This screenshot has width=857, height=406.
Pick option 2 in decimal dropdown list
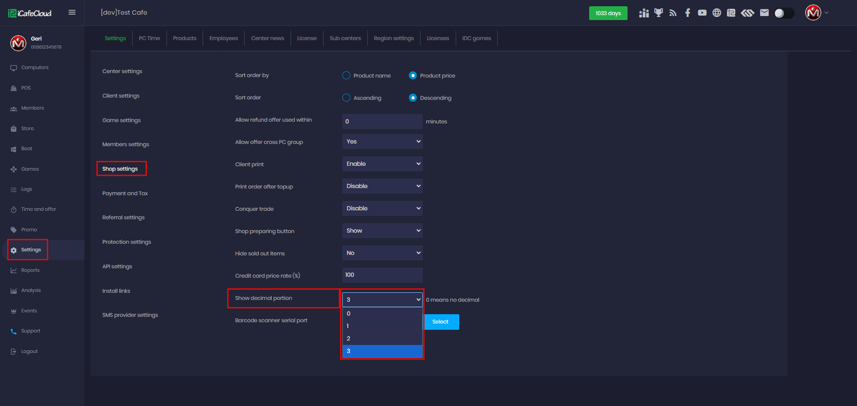pos(382,339)
